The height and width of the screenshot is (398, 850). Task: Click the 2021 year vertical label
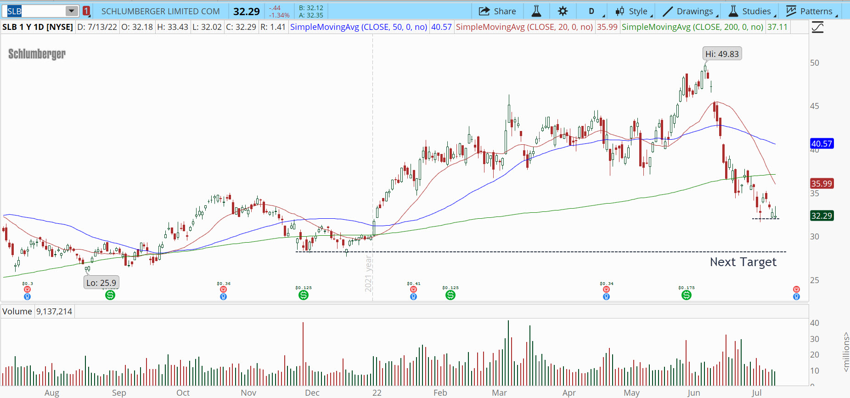[368, 274]
